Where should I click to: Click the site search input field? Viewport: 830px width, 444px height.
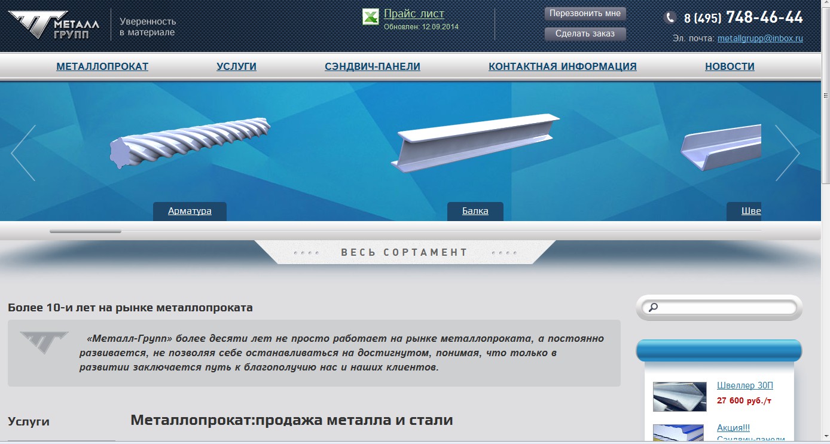pyautogui.click(x=719, y=307)
